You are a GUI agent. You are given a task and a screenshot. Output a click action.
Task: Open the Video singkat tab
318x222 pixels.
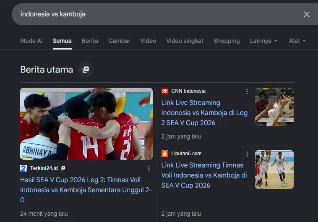185,41
